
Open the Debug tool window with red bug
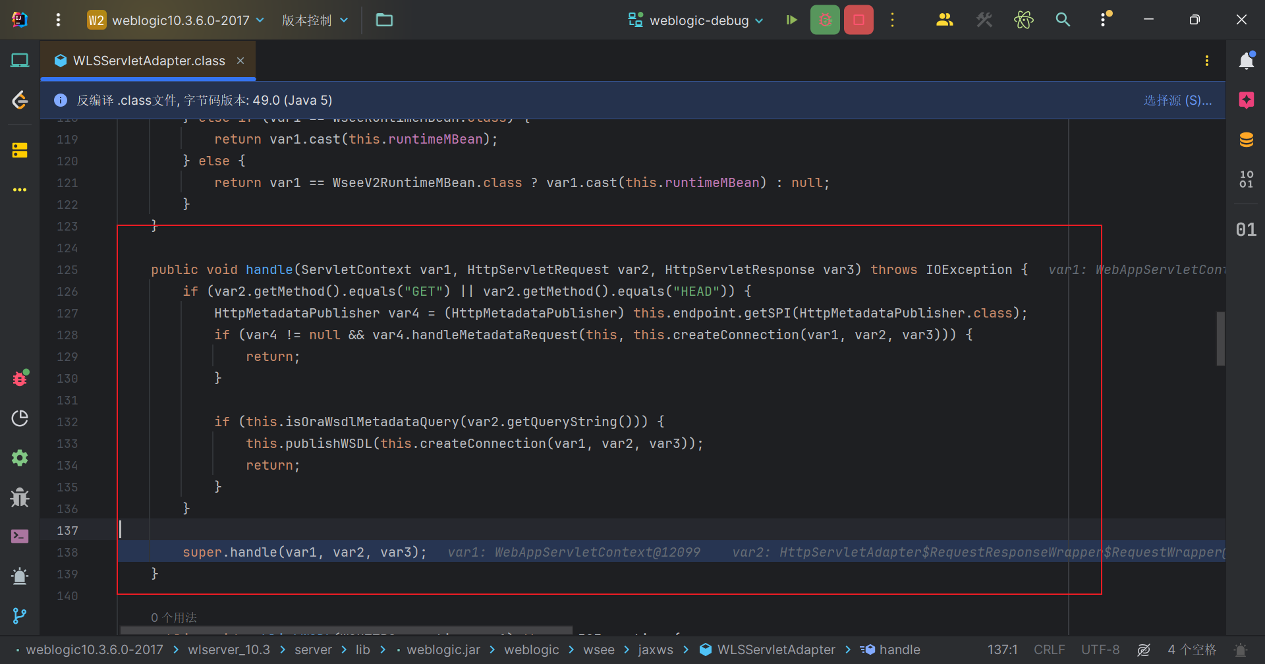[x=20, y=379]
